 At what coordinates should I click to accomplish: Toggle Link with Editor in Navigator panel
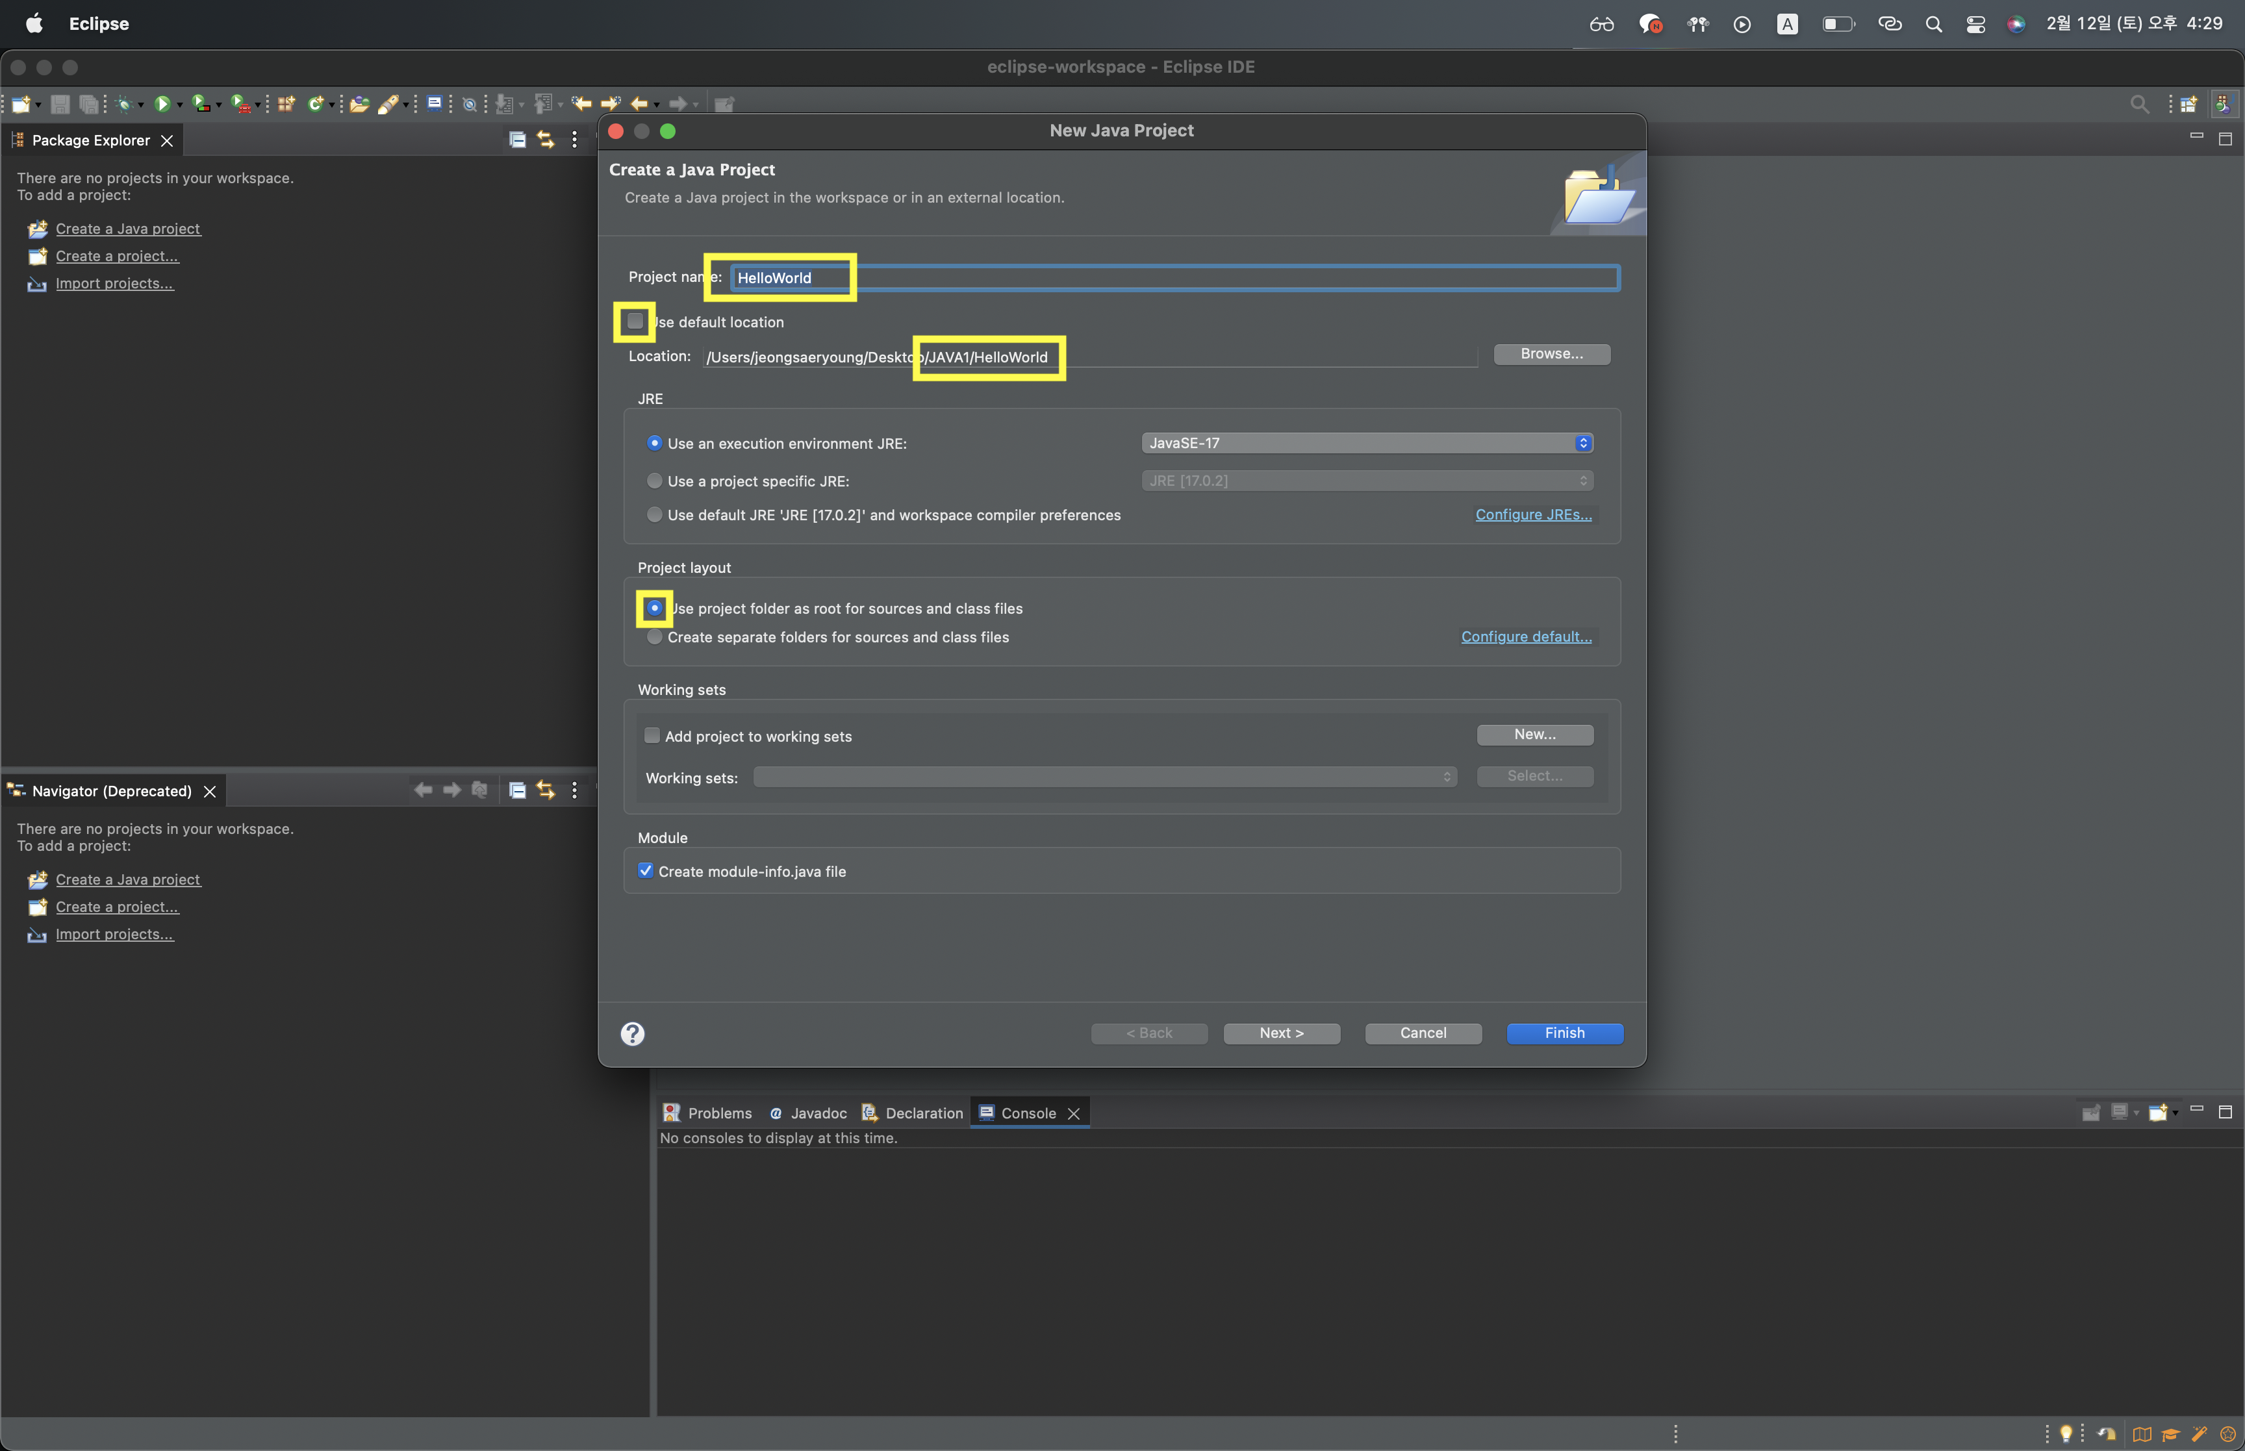[546, 790]
